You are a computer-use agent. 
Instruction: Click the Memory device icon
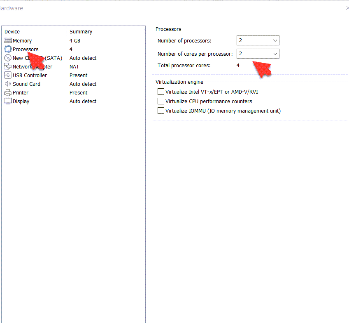pos(8,41)
